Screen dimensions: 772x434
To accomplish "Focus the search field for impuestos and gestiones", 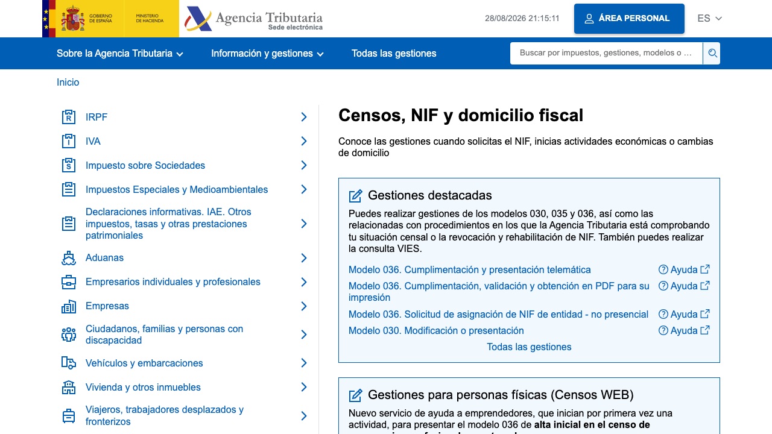I will pyautogui.click(x=606, y=53).
